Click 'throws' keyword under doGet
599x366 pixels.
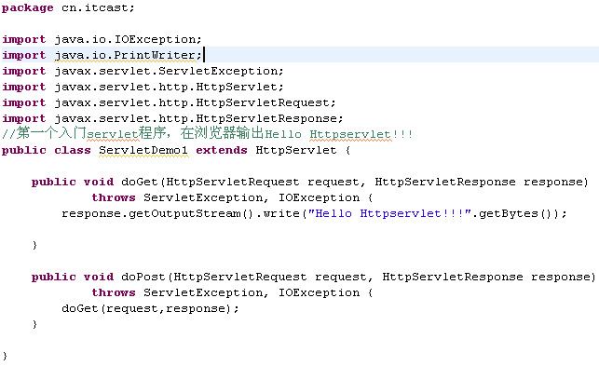114,197
